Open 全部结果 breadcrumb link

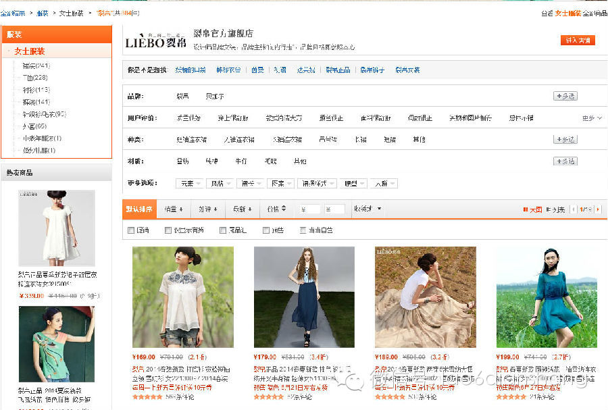click(13, 14)
